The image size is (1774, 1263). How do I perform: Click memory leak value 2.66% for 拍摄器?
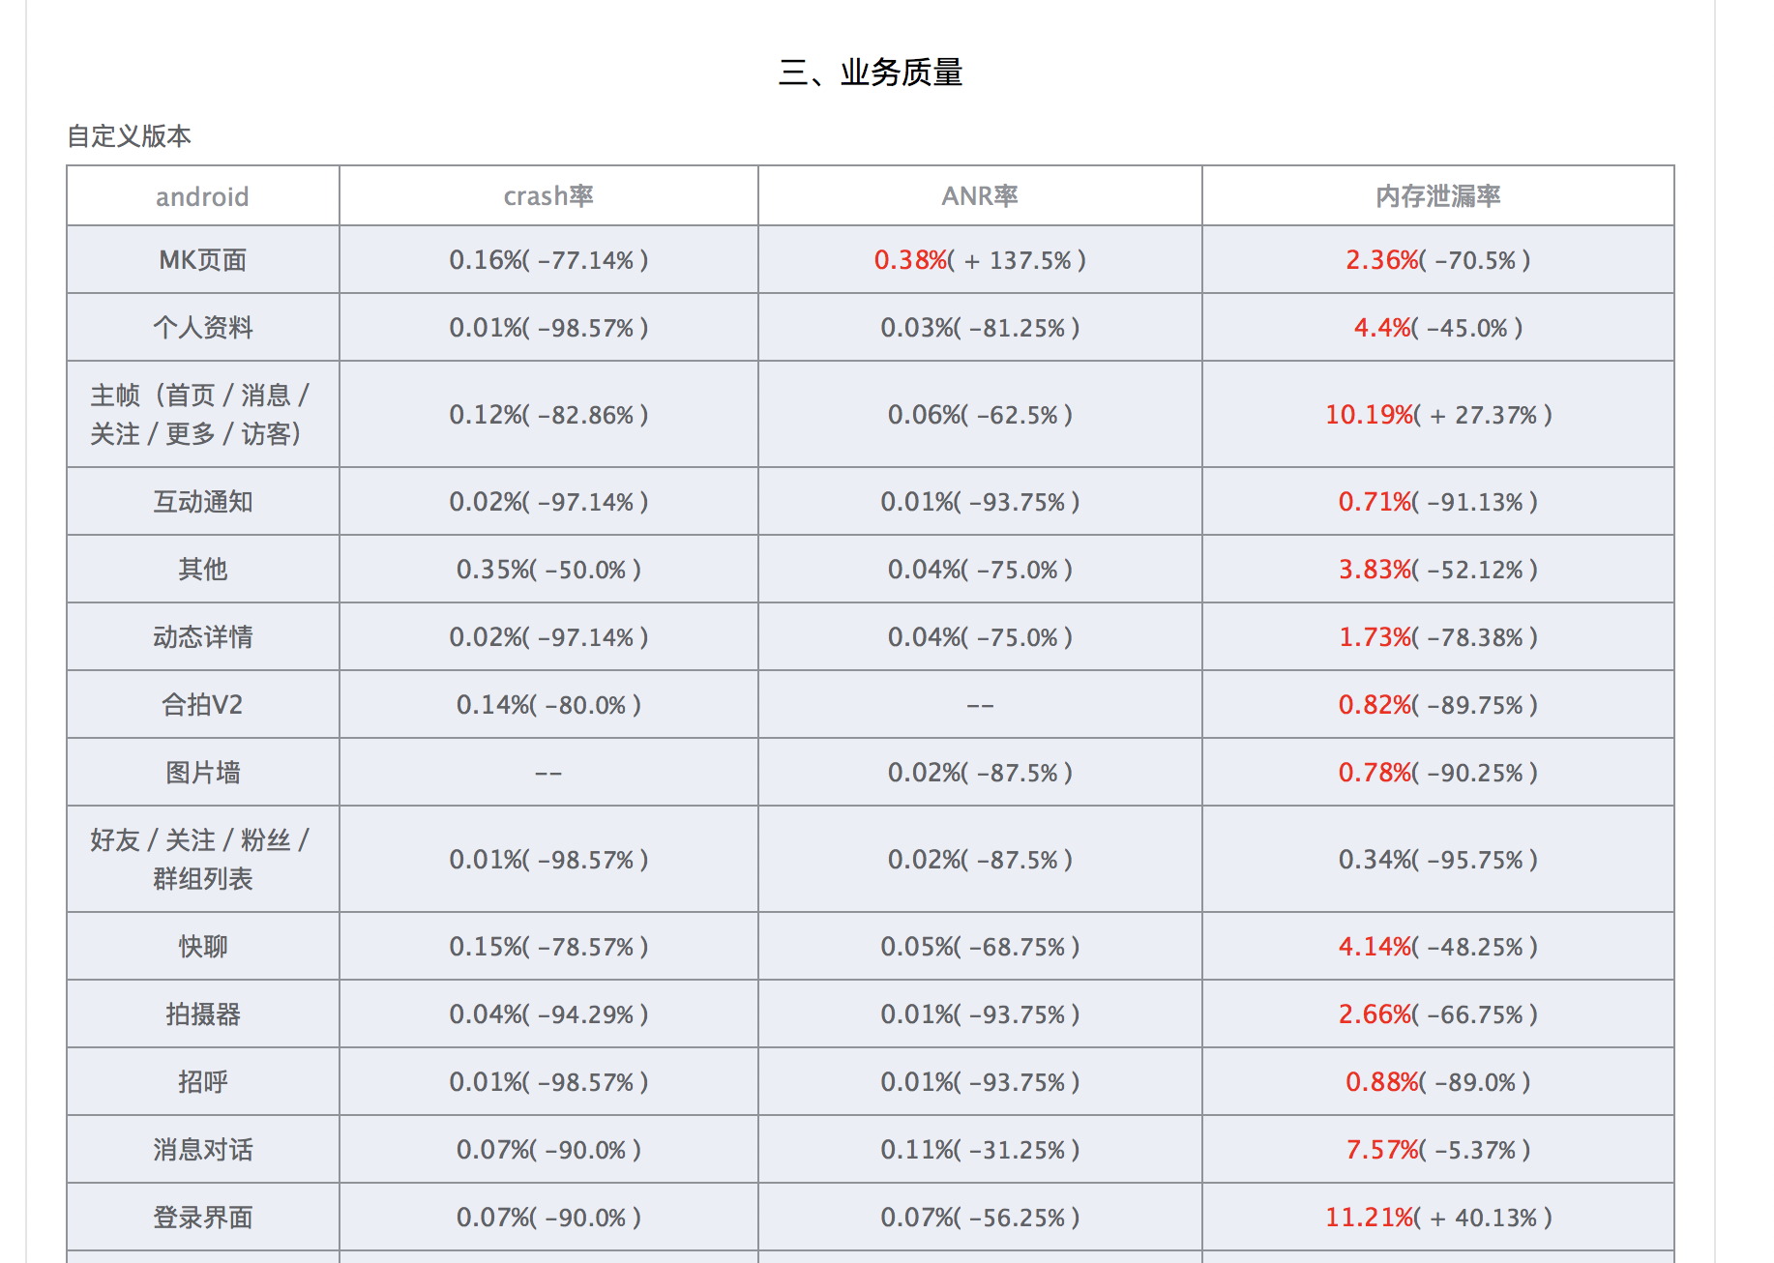coord(1374,1014)
